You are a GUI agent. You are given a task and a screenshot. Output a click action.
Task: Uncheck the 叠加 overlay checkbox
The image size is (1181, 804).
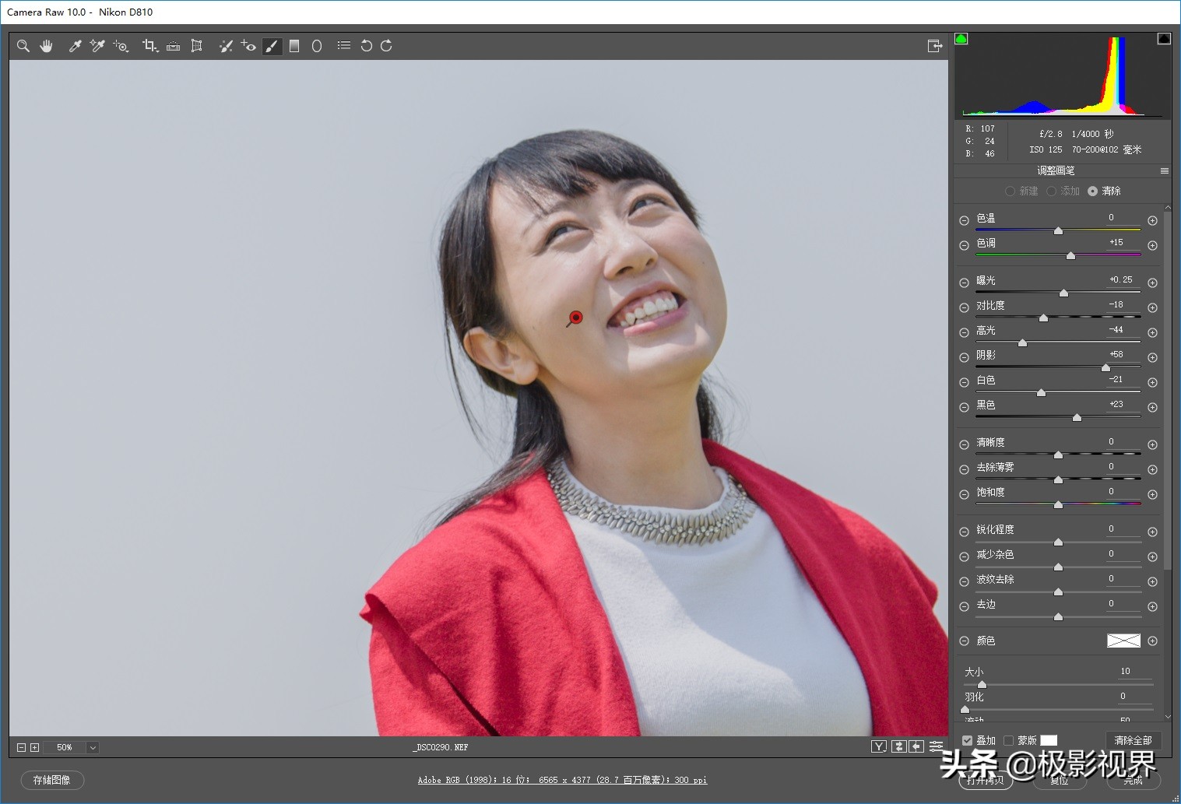click(x=967, y=741)
